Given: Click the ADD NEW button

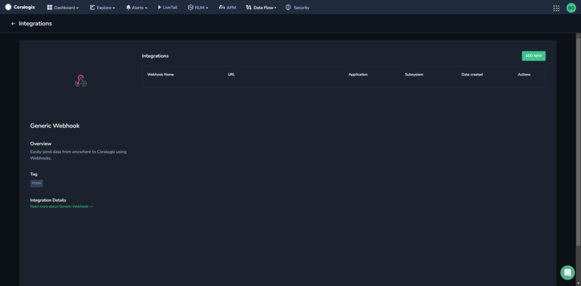Looking at the screenshot, I should point(533,56).
